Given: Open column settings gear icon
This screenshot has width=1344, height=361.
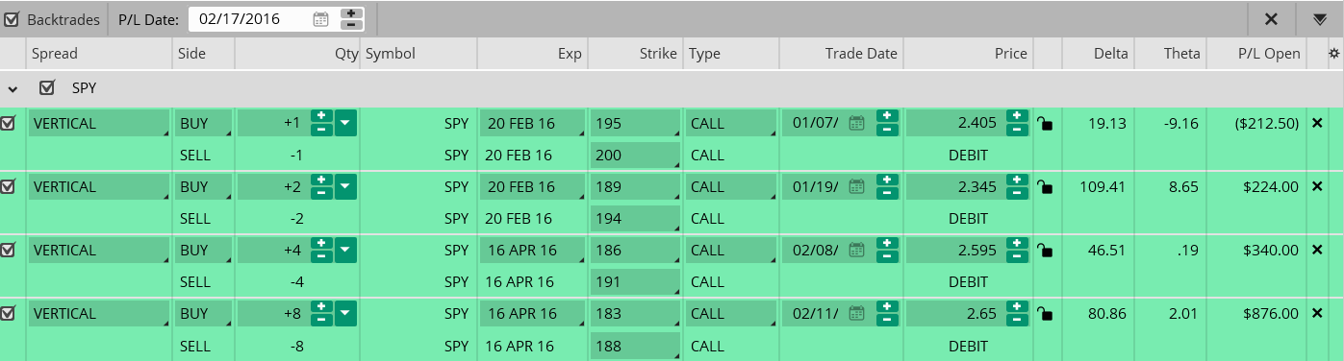Looking at the screenshot, I should pyautogui.click(x=1333, y=54).
